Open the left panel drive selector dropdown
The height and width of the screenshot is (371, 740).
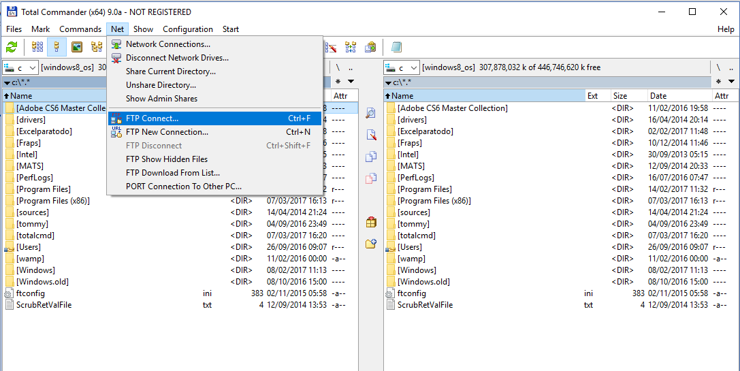[x=20, y=68]
